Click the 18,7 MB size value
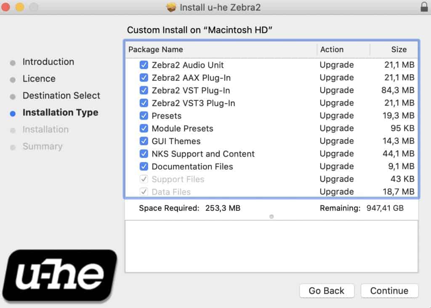 [x=399, y=191]
